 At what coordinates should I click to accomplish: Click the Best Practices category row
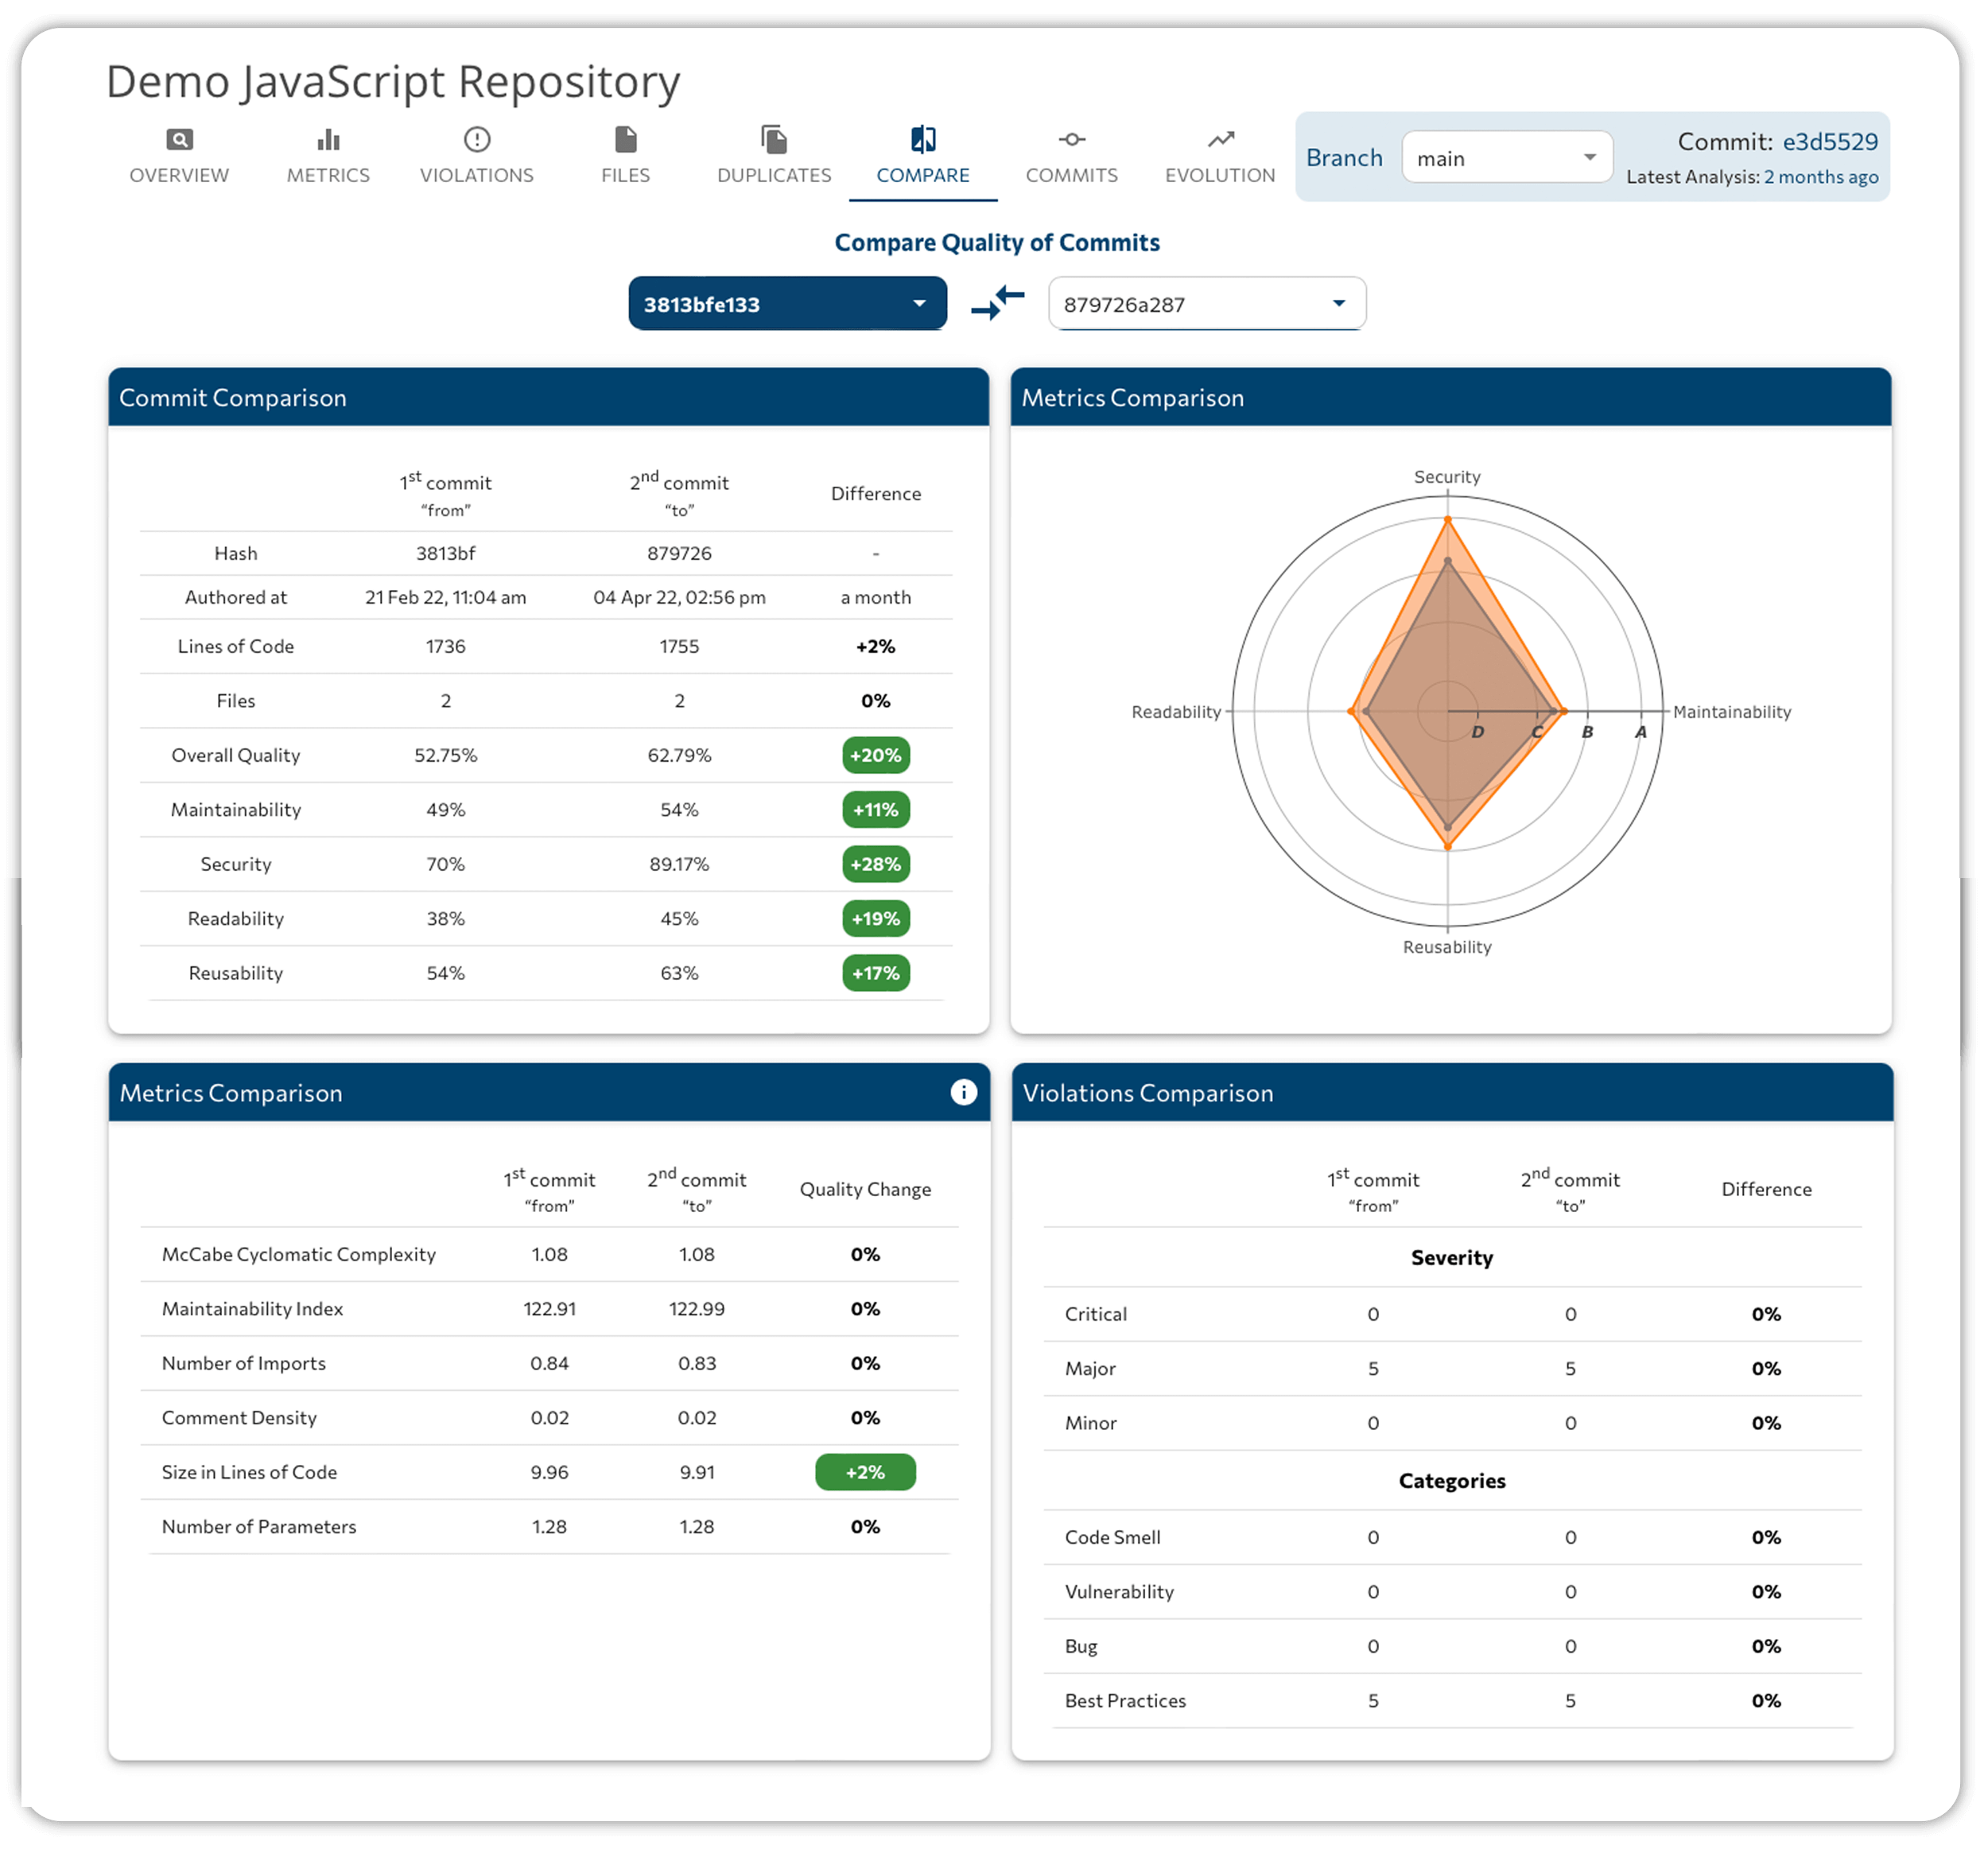point(1452,1701)
